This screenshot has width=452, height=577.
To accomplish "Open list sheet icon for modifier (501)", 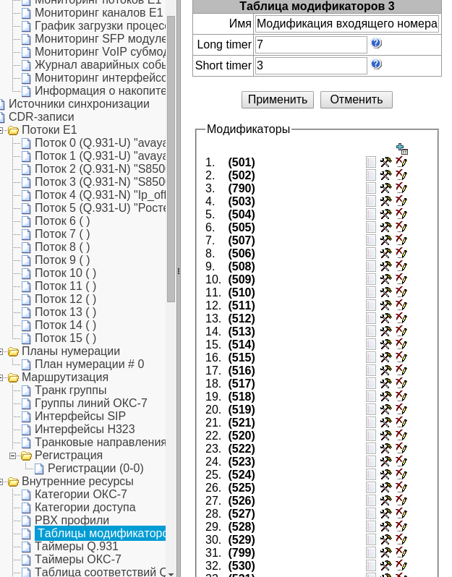I will coord(371,162).
